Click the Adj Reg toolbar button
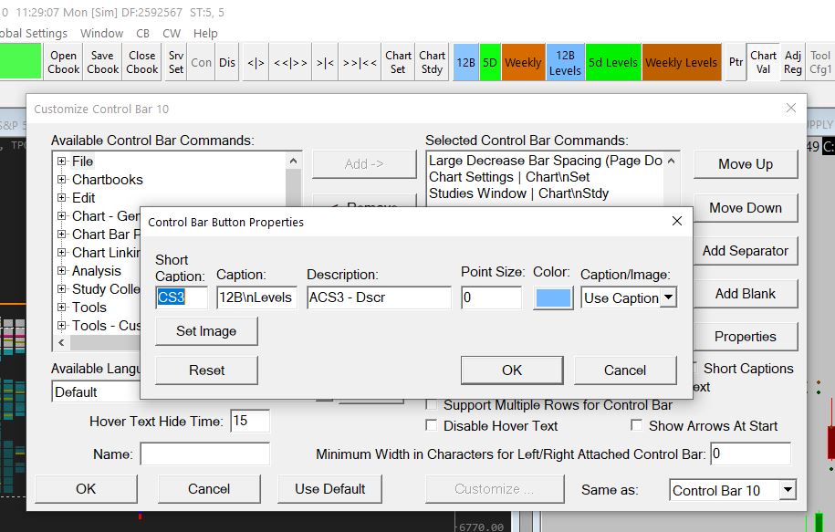 (793, 62)
